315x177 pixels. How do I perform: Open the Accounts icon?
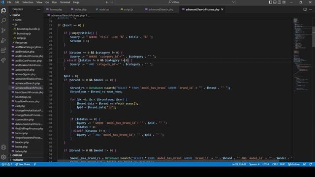[x=3, y=147]
